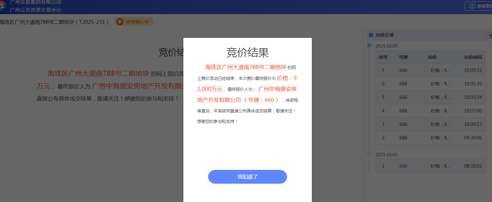Select bid record row number 7

430,70
